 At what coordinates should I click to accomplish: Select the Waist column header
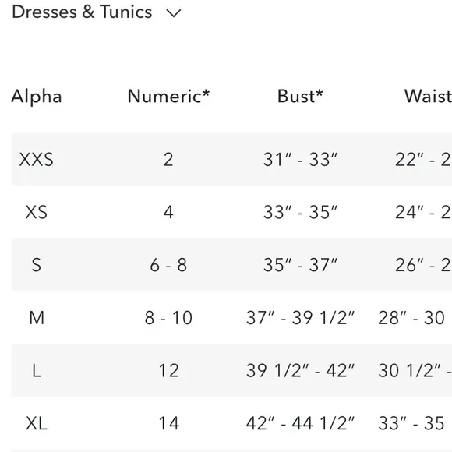click(428, 96)
